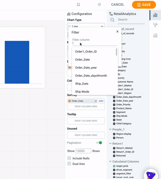Open the analytics chart sidebar icon
The width and height of the screenshot is (161, 179).
click(155, 35)
